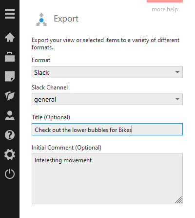
Task: Click the Export icon next to the heading
Action: click(x=41, y=20)
